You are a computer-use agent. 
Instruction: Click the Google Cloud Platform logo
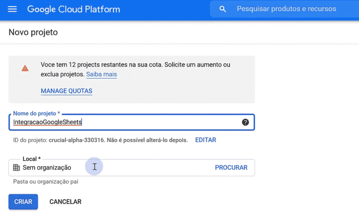pyautogui.click(x=73, y=9)
